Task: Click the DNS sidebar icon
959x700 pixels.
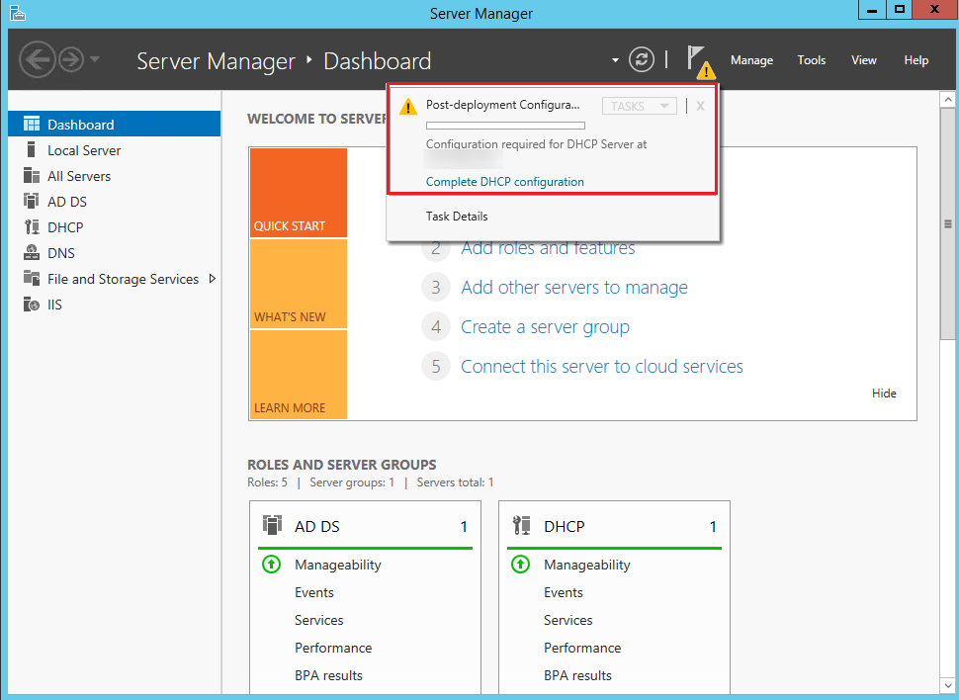Action: pyautogui.click(x=32, y=253)
